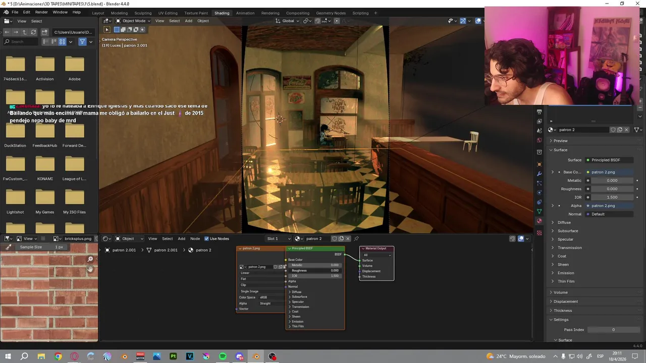Screen dimensions: 646x363
Task: Switch file browser to thumbnail display
Action: [62, 41]
